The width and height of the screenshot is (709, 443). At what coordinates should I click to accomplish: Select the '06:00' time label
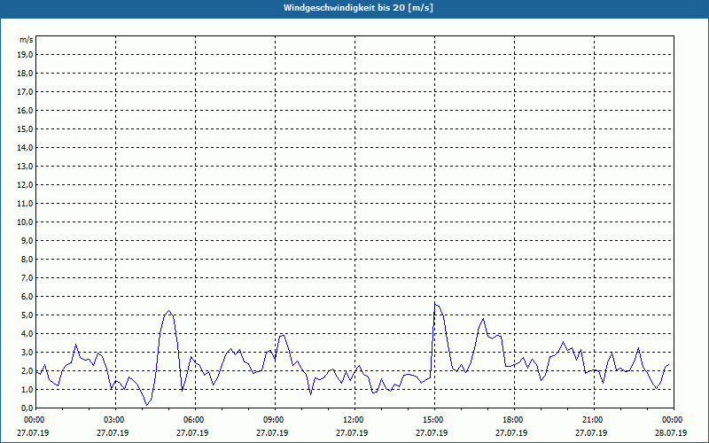[195, 420]
